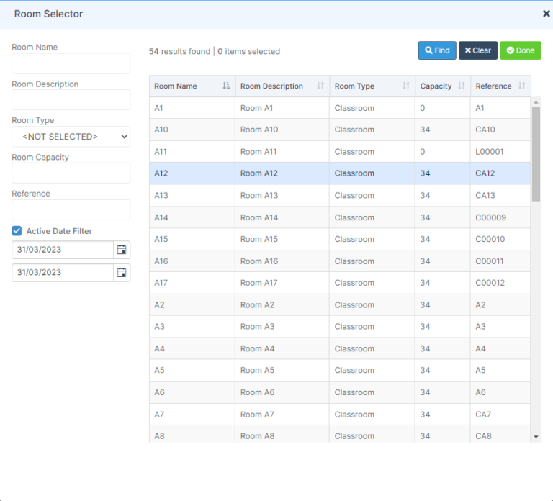Open calendar picker for second date field
Screen dimensions: 553x501
[x=122, y=273]
